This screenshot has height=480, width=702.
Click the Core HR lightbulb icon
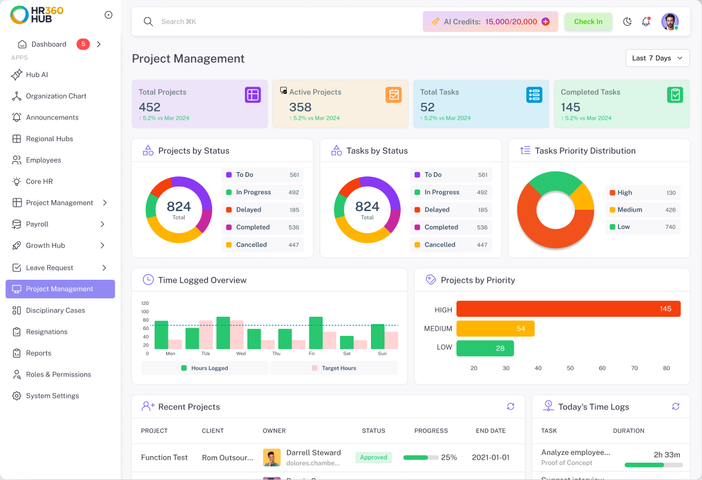[17, 181]
